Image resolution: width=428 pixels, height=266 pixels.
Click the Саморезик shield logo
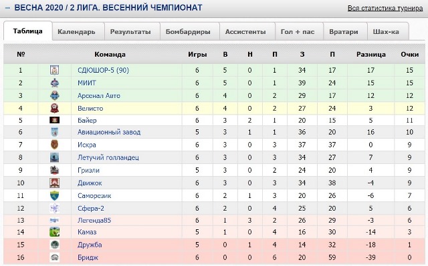click(x=55, y=195)
